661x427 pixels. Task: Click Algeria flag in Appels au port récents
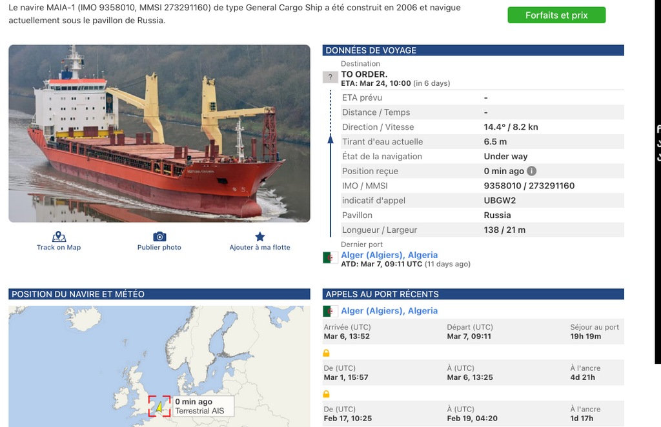coord(330,311)
